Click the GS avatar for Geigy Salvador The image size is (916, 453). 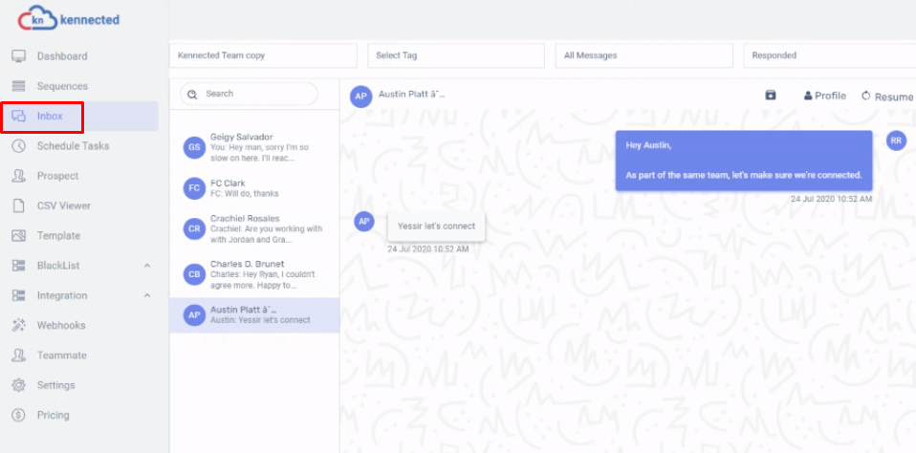194,148
